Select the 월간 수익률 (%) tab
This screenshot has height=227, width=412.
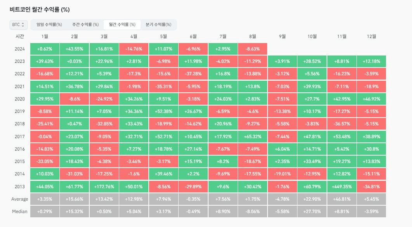coord(122,25)
